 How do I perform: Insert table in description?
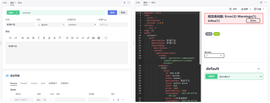(99, 38)
